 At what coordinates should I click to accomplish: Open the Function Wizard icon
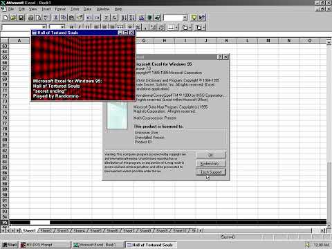click(x=114, y=17)
